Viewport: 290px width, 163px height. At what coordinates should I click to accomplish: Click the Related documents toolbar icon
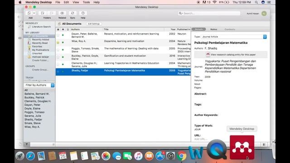point(62,13)
